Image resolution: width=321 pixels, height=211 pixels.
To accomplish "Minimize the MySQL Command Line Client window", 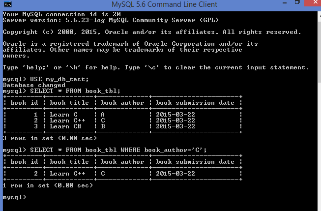I will point(285,3).
